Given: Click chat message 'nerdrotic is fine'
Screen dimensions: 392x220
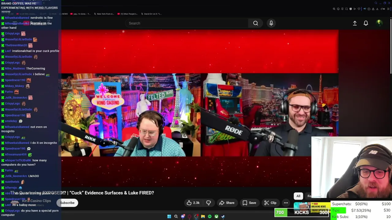Looking at the screenshot, I should [x=42, y=18].
